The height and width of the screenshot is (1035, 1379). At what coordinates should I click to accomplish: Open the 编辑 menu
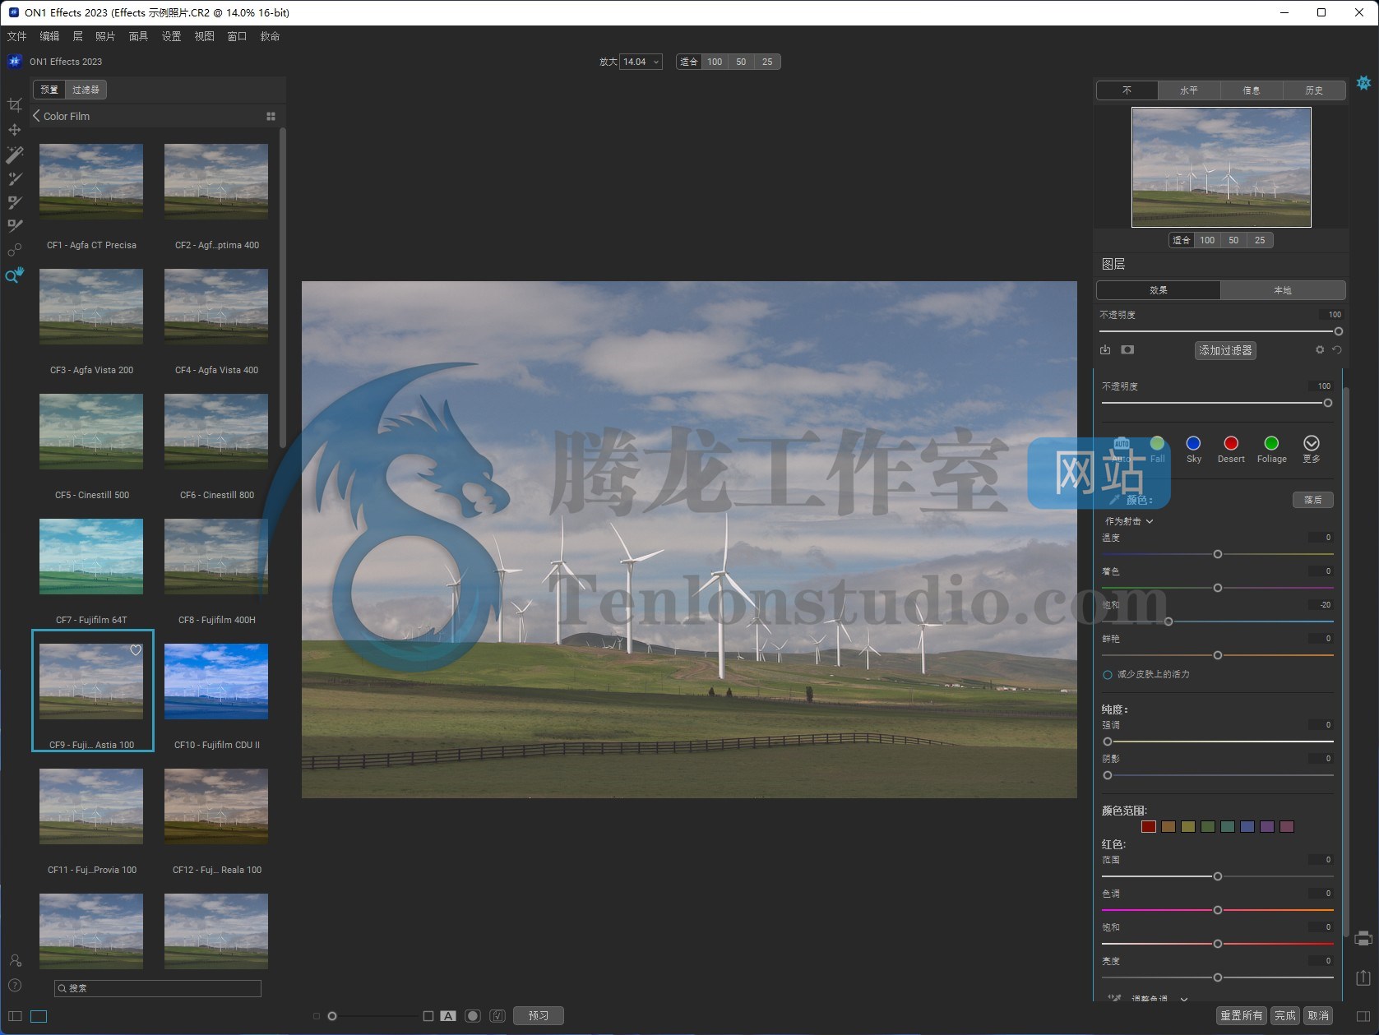(x=49, y=36)
